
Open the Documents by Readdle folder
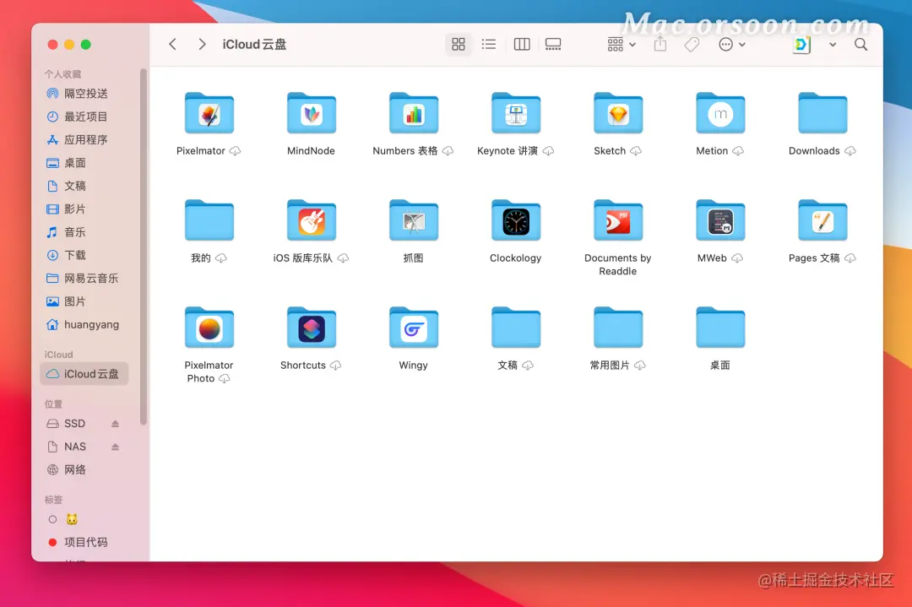[x=617, y=220]
